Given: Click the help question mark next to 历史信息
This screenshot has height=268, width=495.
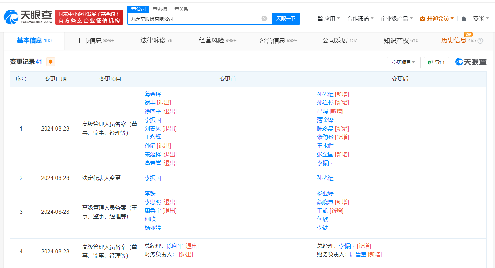Looking at the screenshot, I should 480,41.
